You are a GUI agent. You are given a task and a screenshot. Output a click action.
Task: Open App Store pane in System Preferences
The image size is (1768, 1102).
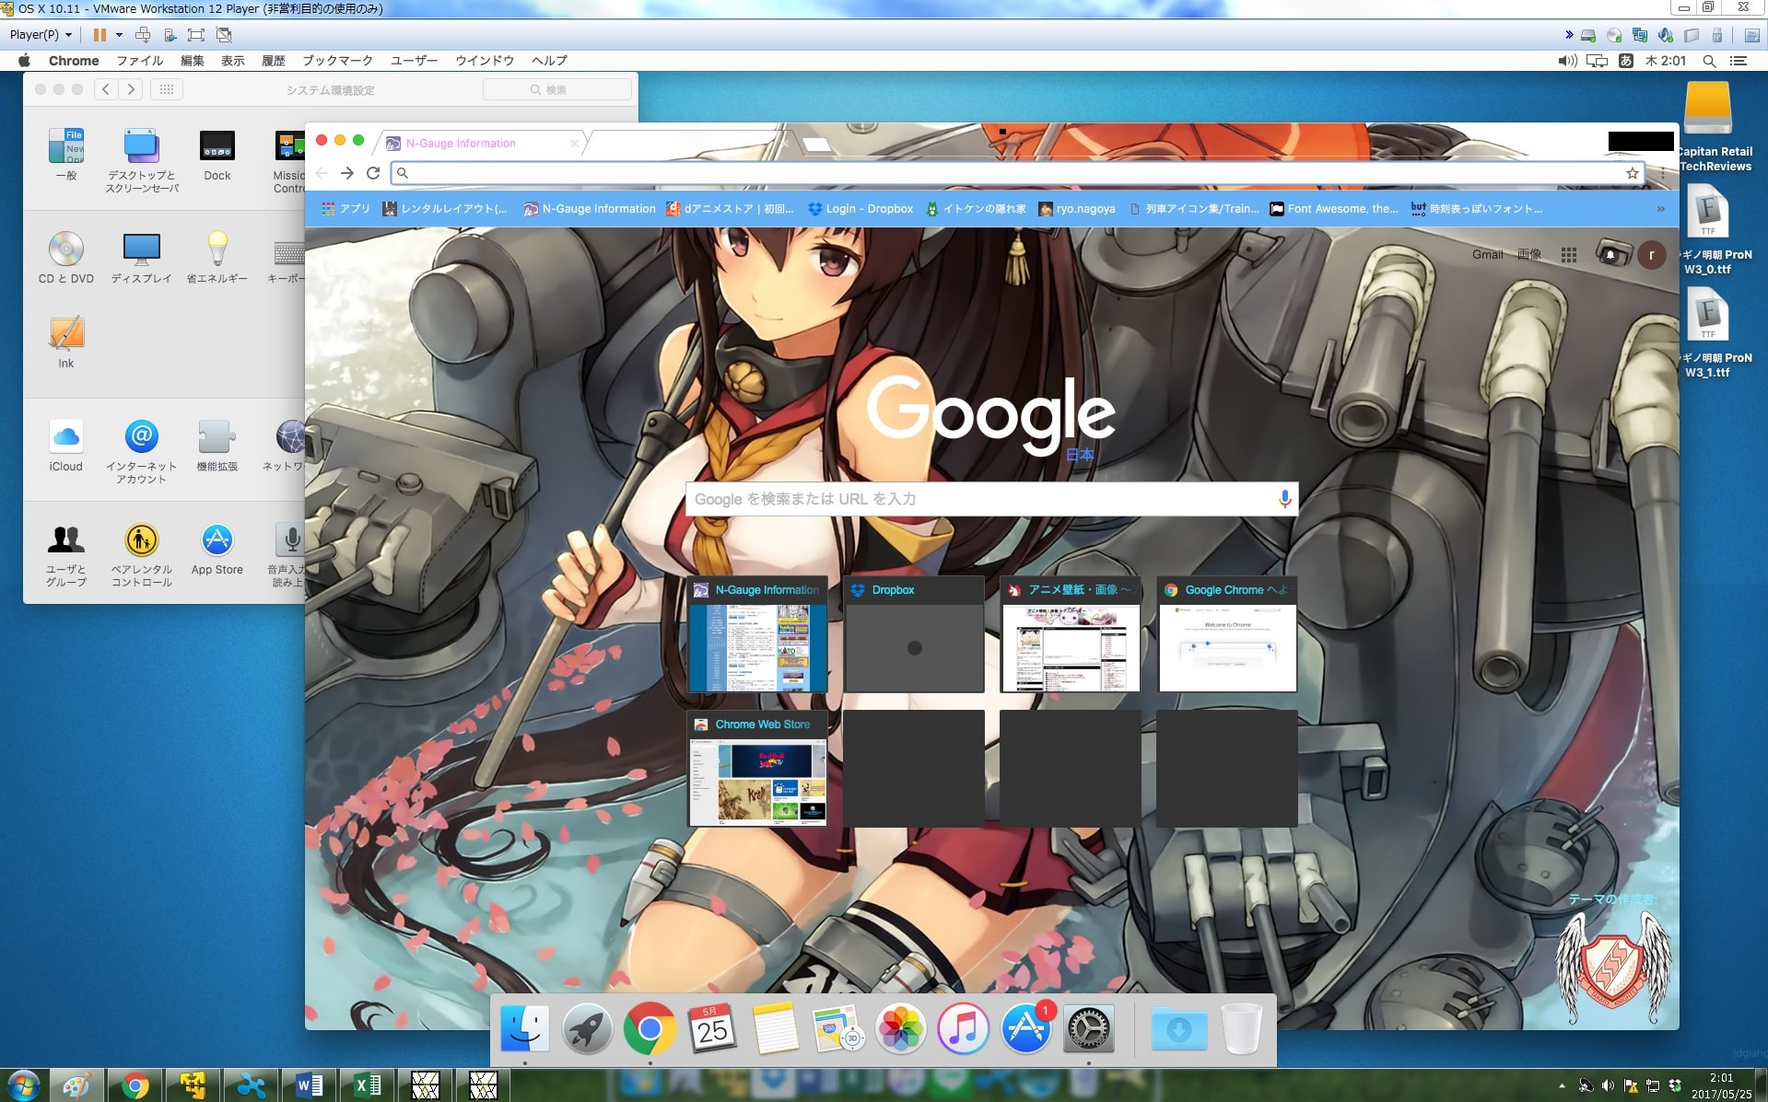pos(217,550)
